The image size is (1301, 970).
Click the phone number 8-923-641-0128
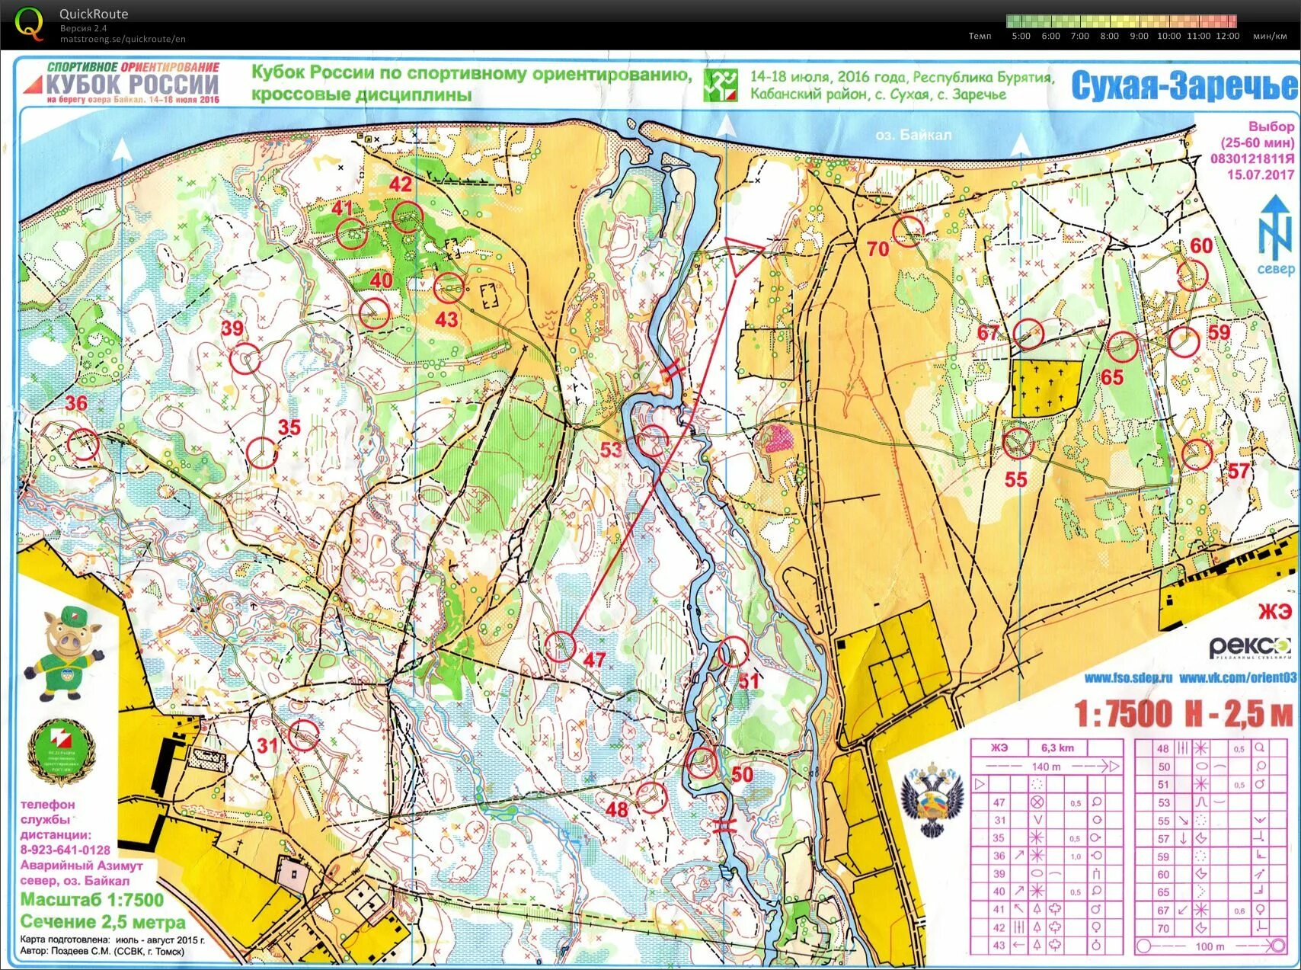(66, 850)
